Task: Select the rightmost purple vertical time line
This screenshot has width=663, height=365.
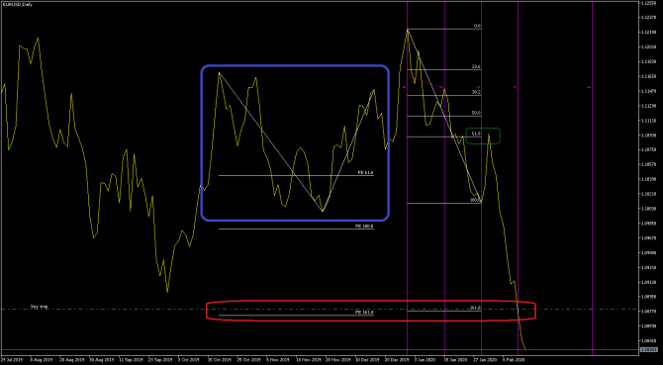Action: click(x=592, y=177)
